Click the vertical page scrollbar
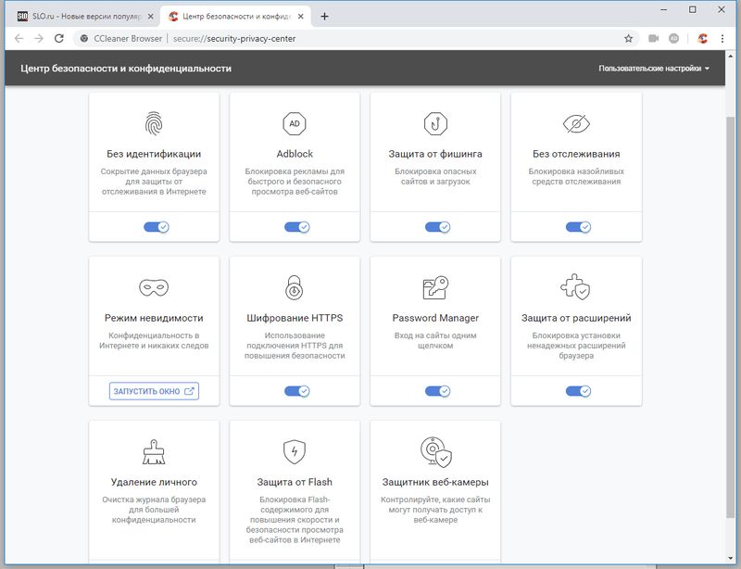Screen dimensions: 741x569 click(x=730, y=317)
